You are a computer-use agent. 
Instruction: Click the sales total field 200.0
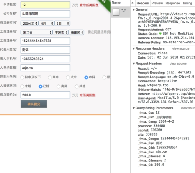[x=45, y=95]
